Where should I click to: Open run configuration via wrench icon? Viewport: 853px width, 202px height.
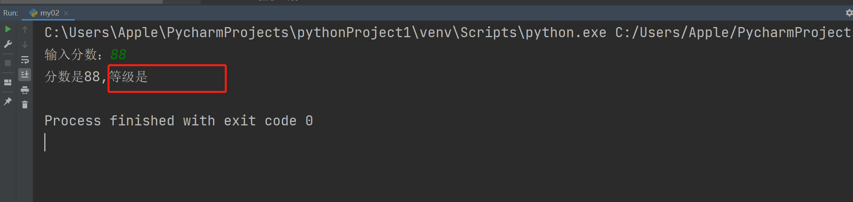(x=8, y=44)
